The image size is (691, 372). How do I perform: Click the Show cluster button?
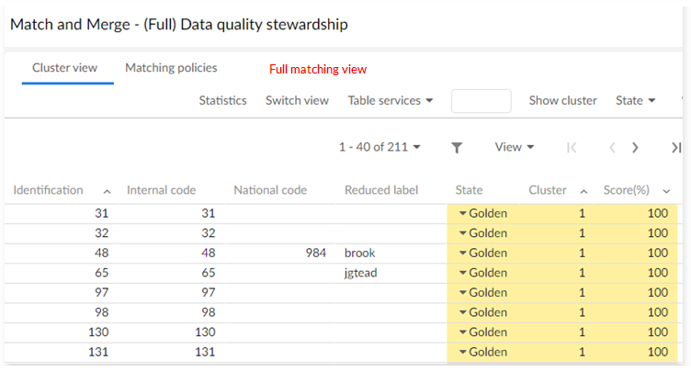pyautogui.click(x=562, y=100)
